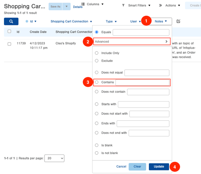The image size is (201, 174).
Task: Open the Save As arrow dropdown
Action: (66, 6)
